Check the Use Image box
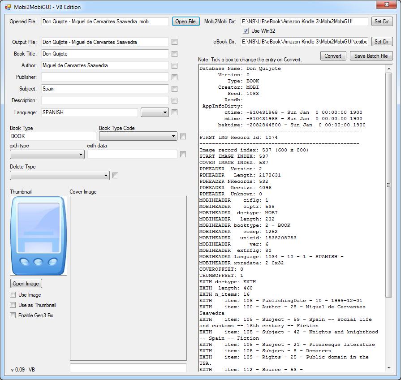 tap(13, 295)
